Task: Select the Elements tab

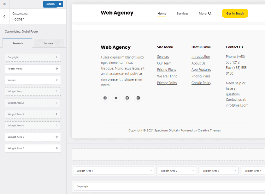Action: (x=17, y=43)
